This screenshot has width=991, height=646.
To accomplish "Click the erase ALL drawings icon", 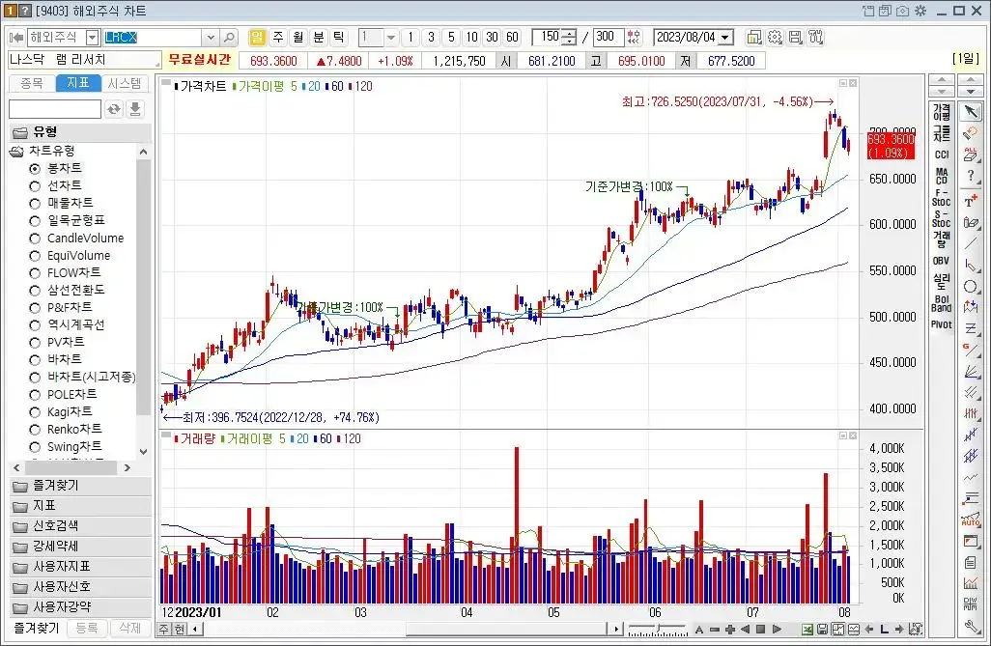I will pos(971,154).
